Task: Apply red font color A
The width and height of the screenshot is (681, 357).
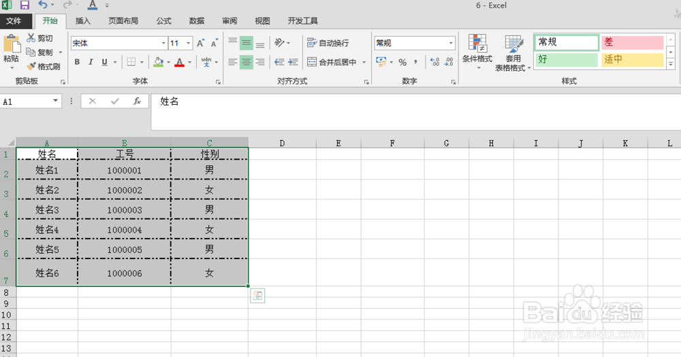Action: pos(179,62)
